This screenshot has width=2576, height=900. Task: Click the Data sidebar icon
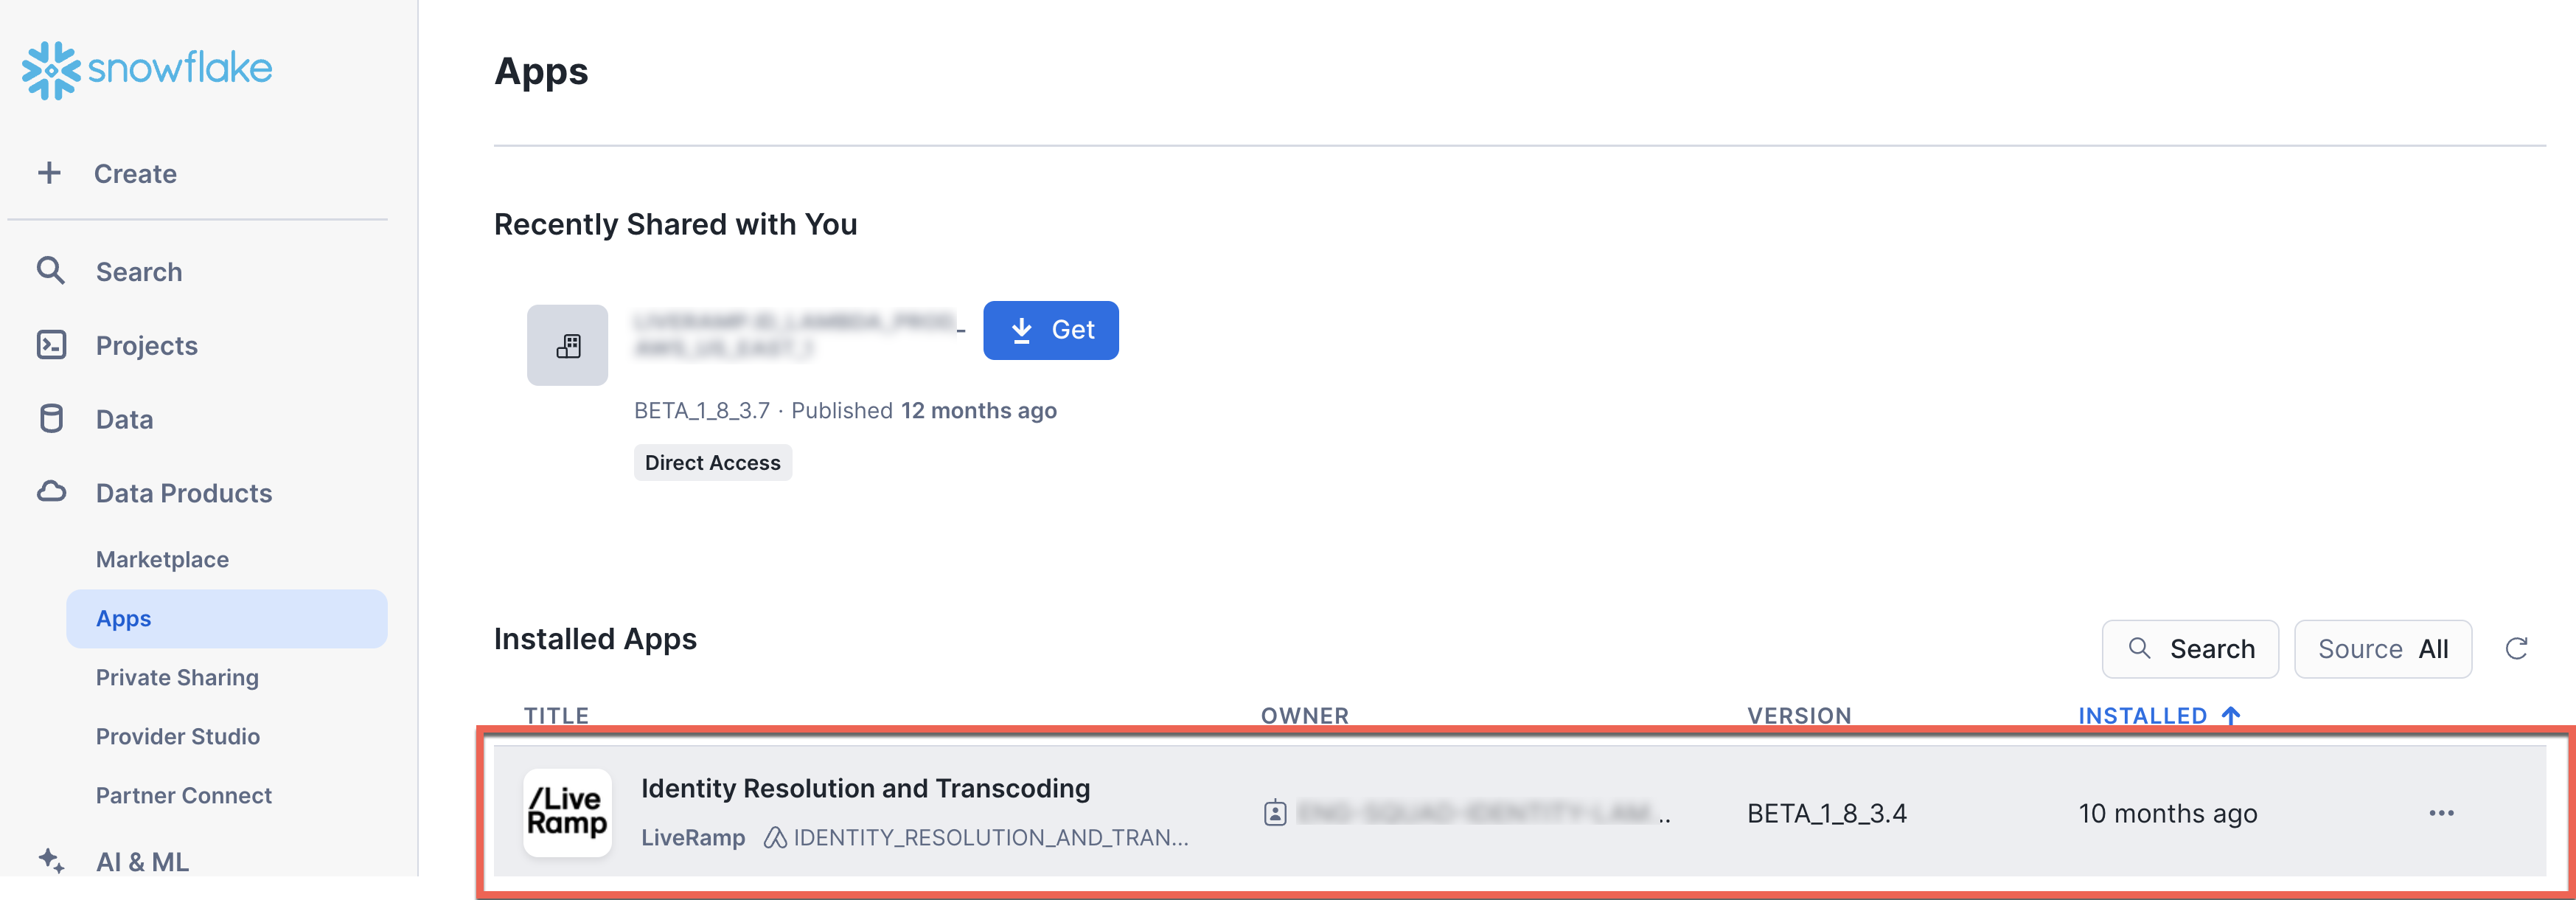click(x=48, y=418)
